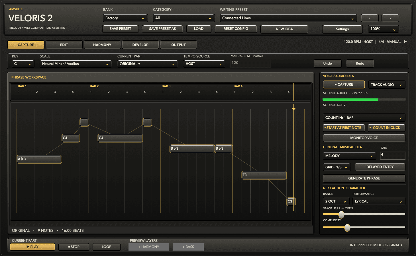Screen dimensions: 416x256
Task: Open the zoom 100% dropdown
Action: (x=383, y=29)
